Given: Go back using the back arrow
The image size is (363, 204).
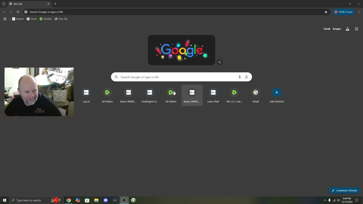Looking at the screenshot, I should coord(4,12).
